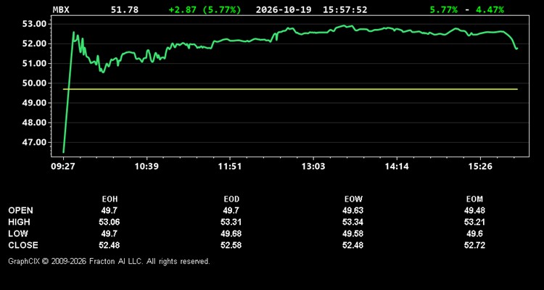The height and width of the screenshot is (290, 544).
Task: Click the 4.47% range value at top right
Action: (490, 9)
